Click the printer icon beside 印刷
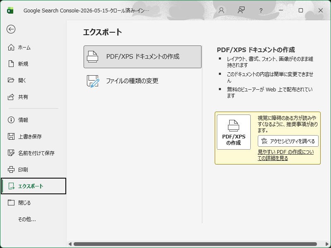The width and height of the screenshot is (331, 248). coord(11,169)
